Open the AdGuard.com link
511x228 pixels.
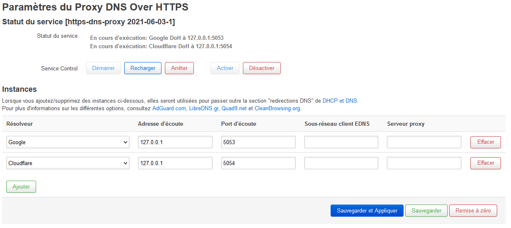tap(169, 109)
